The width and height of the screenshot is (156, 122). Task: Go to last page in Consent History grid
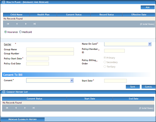(x=34, y=108)
